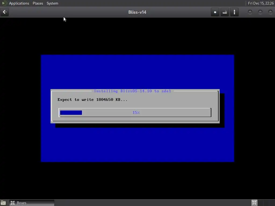The width and height of the screenshot is (275, 206).
Task: Open the System menu
Action: (x=52, y=3)
